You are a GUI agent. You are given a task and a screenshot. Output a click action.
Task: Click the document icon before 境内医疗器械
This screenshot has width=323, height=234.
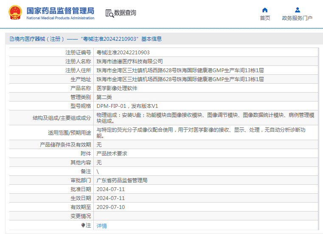12,39
